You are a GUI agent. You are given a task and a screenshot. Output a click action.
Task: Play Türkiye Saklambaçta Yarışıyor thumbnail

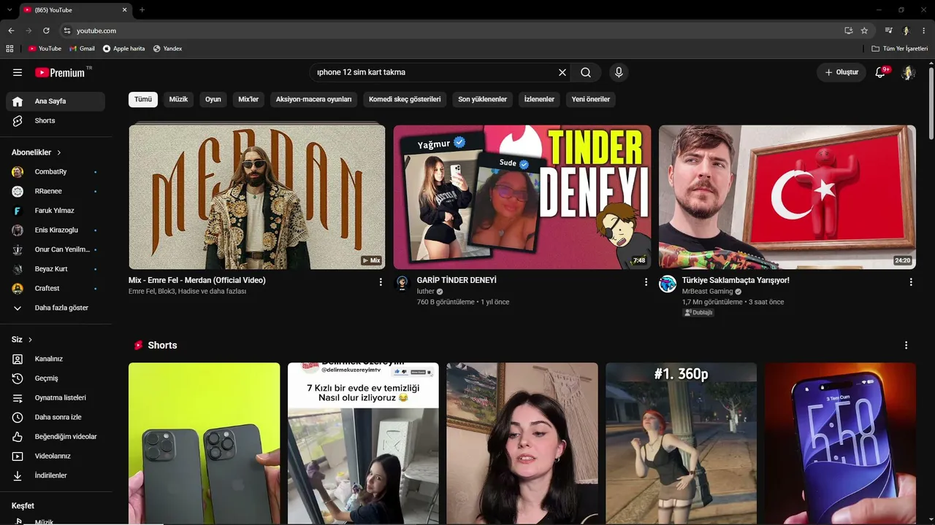pyautogui.click(x=787, y=197)
